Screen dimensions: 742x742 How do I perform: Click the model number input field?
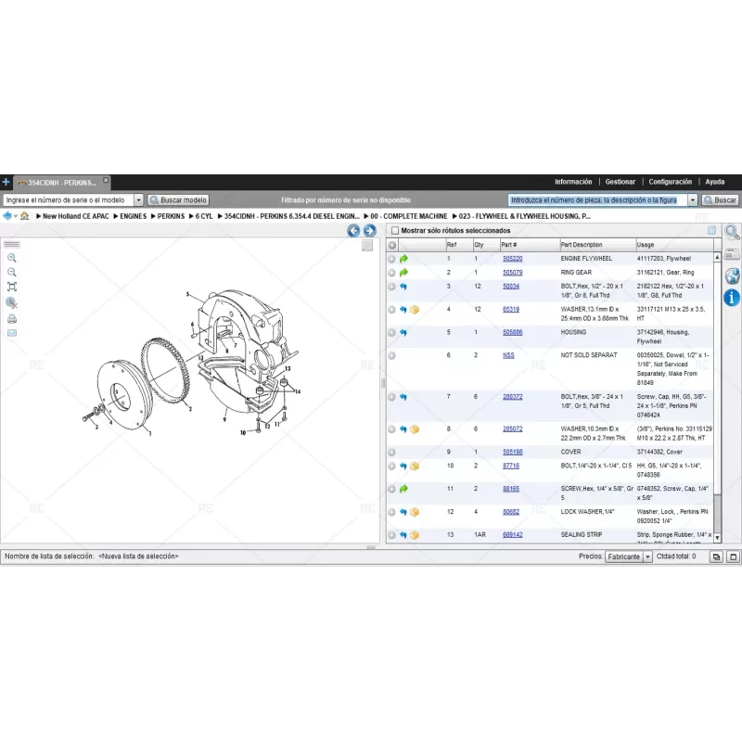coord(65,199)
